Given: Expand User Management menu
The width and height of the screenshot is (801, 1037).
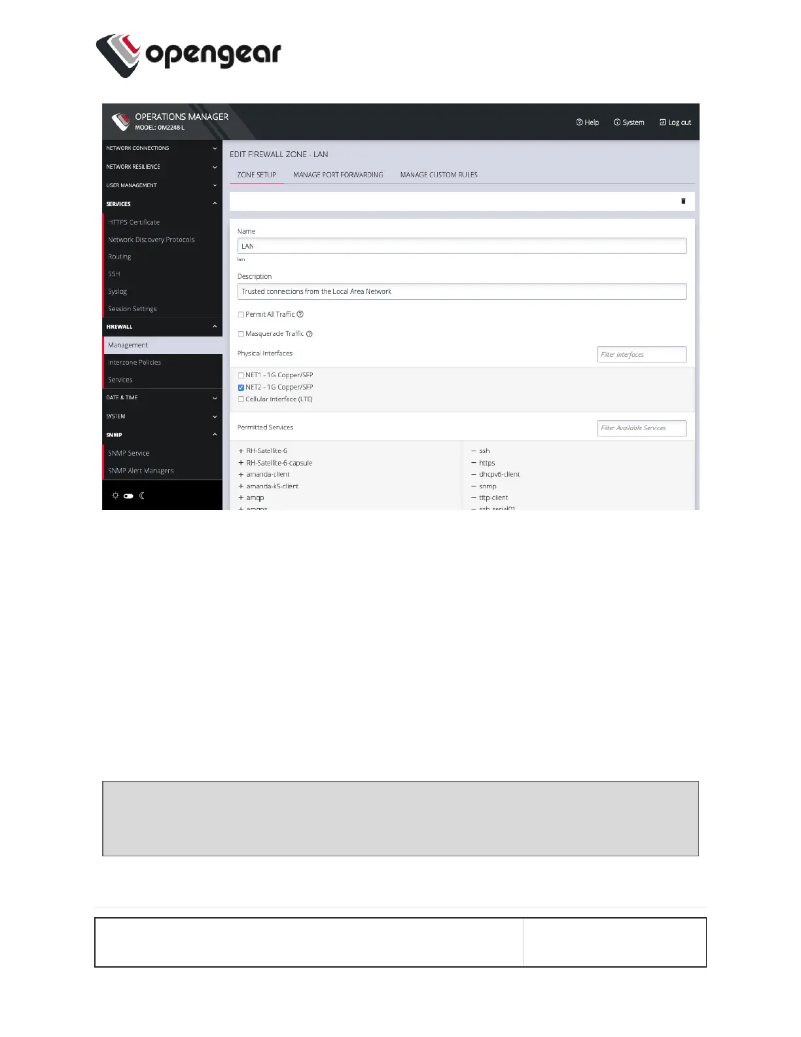Looking at the screenshot, I should pos(162,185).
